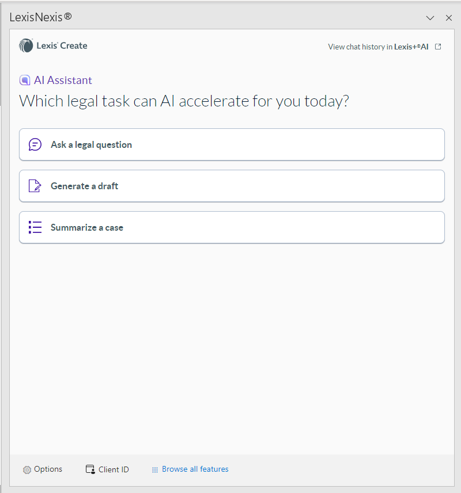This screenshot has height=493, width=461.
Task: Click the dotted grid icon beside Browse
Action: coord(155,470)
